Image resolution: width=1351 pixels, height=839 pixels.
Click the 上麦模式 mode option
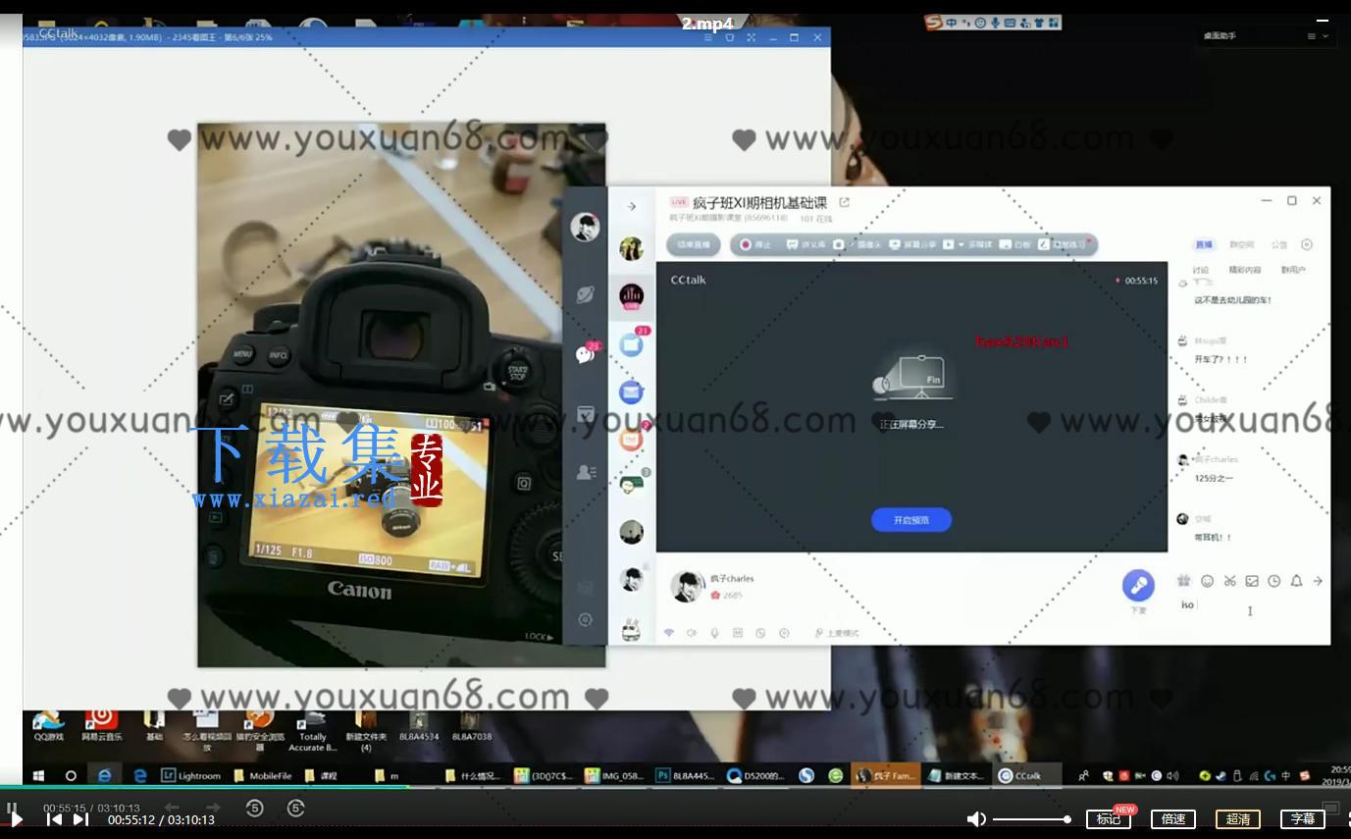pos(837,633)
